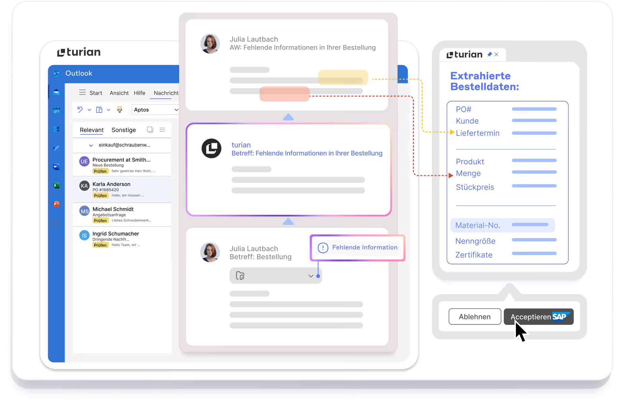Viewport: 622px width, 408px height.
Task: Close the turian side panel tab
Action: click(x=496, y=54)
